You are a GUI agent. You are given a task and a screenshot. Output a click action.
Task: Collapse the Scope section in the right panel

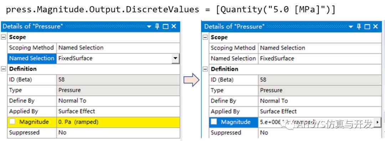205,37
